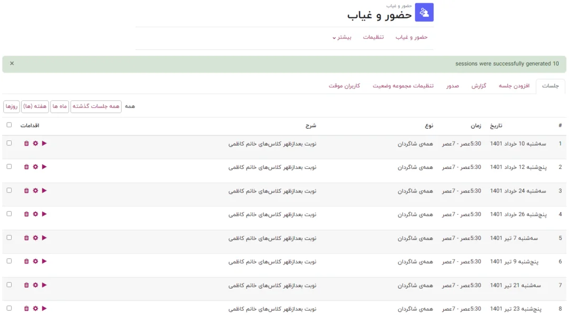Open gear settings for session 2 (12 خرداد)
Screen dimensions: 569x315
click(35, 167)
